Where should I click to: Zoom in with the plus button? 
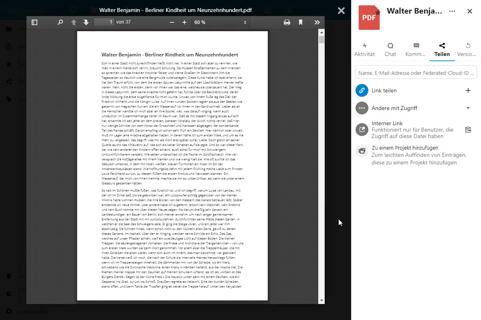(x=184, y=22)
